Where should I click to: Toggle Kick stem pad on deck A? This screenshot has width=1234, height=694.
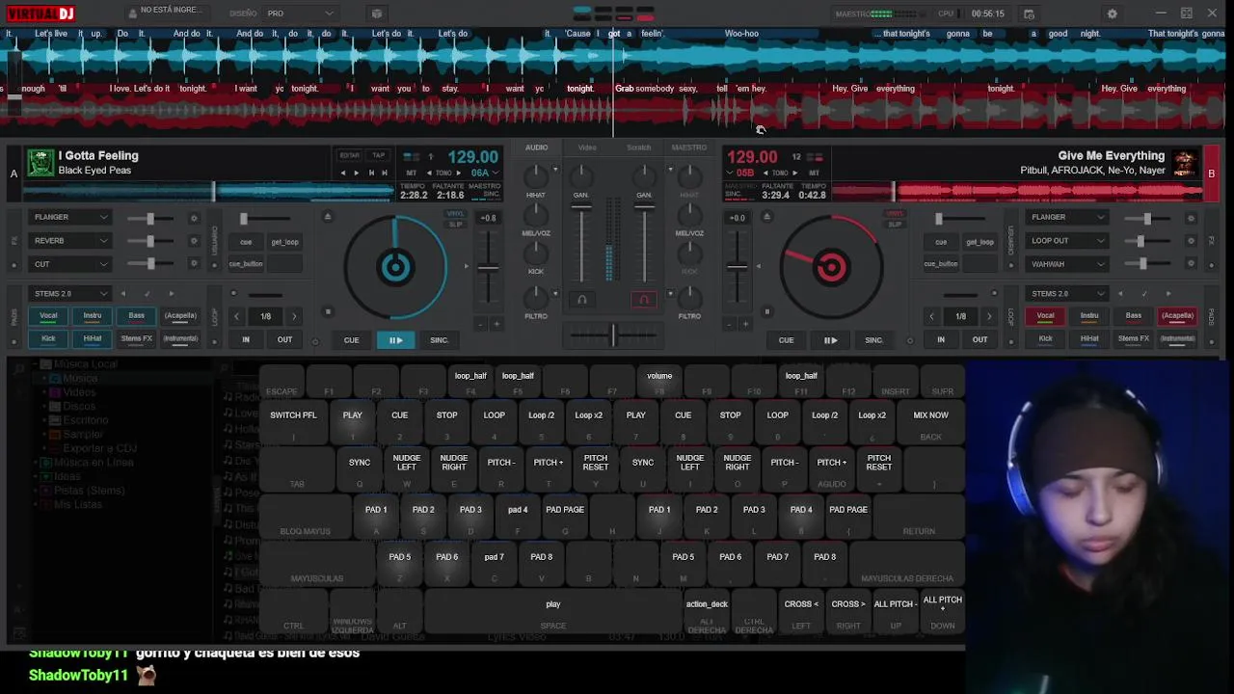48,338
